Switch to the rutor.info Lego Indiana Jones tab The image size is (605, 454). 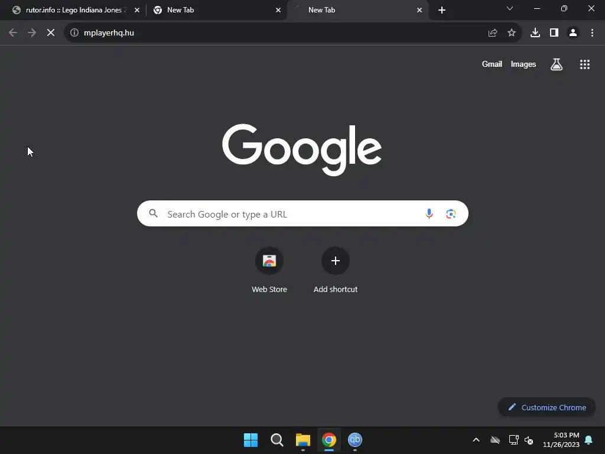point(73,10)
